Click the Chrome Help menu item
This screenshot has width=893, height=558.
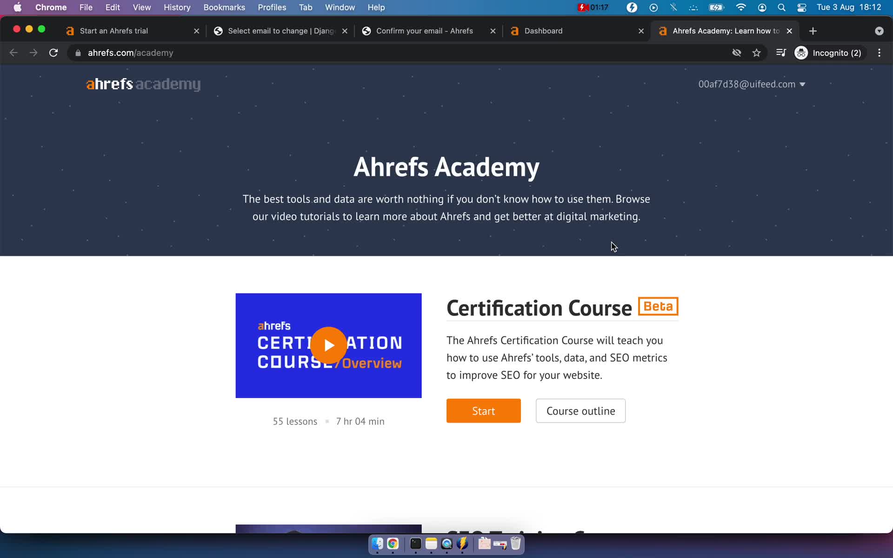[x=375, y=8]
